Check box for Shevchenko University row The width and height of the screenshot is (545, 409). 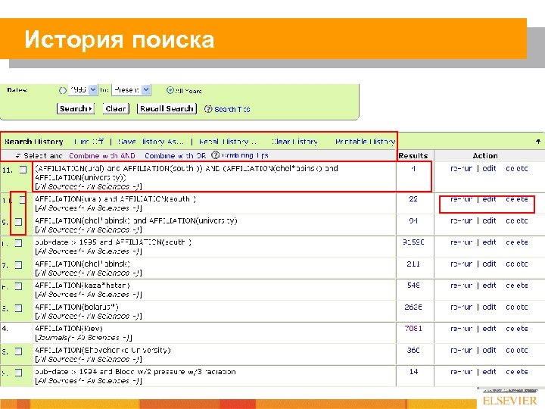pyautogui.click(x=18, y=351)
